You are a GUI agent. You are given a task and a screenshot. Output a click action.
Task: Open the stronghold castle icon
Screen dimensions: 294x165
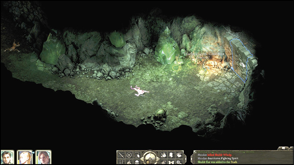[171, 162]
